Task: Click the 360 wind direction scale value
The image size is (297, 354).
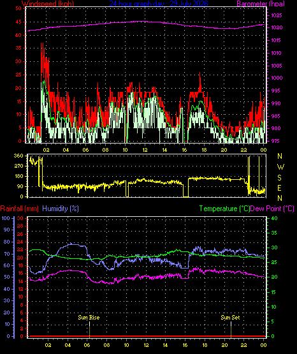Action: (x=18, y=156)
